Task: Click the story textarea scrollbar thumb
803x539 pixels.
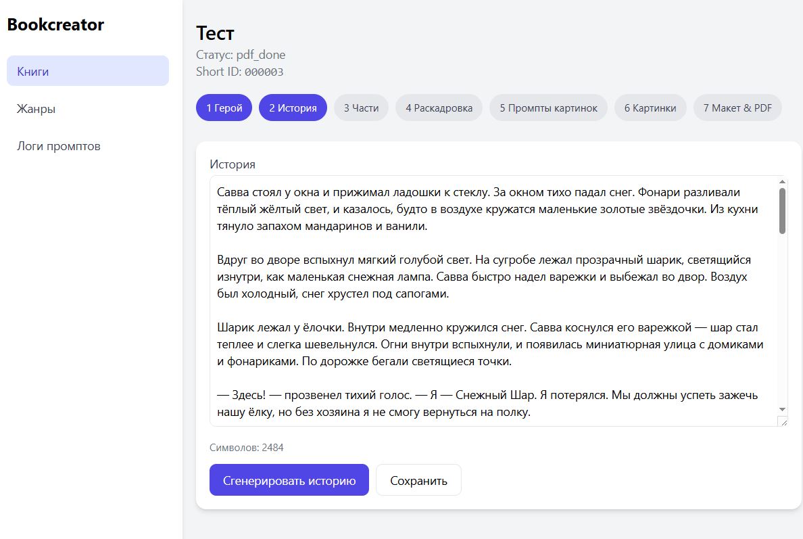Action: coord(782,211)
